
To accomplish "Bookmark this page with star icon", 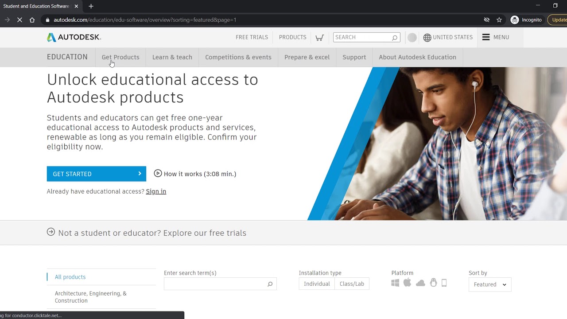I will [x=499, y=20].
